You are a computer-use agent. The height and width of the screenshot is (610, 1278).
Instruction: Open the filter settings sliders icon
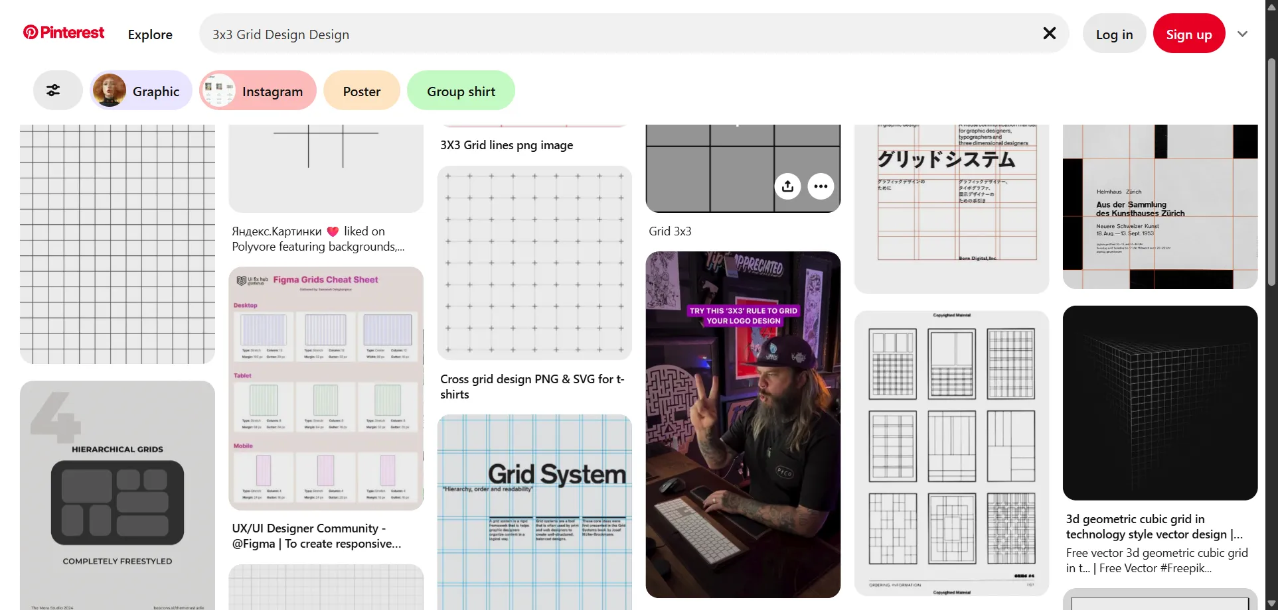tap(53, 90)
